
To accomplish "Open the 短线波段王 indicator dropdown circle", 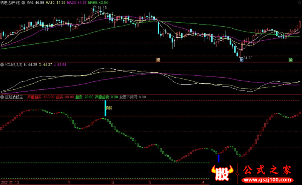I will click(x=2, y=97).
